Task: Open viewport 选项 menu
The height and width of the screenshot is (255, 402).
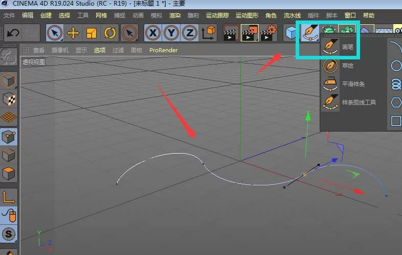Action: [100, 50]
